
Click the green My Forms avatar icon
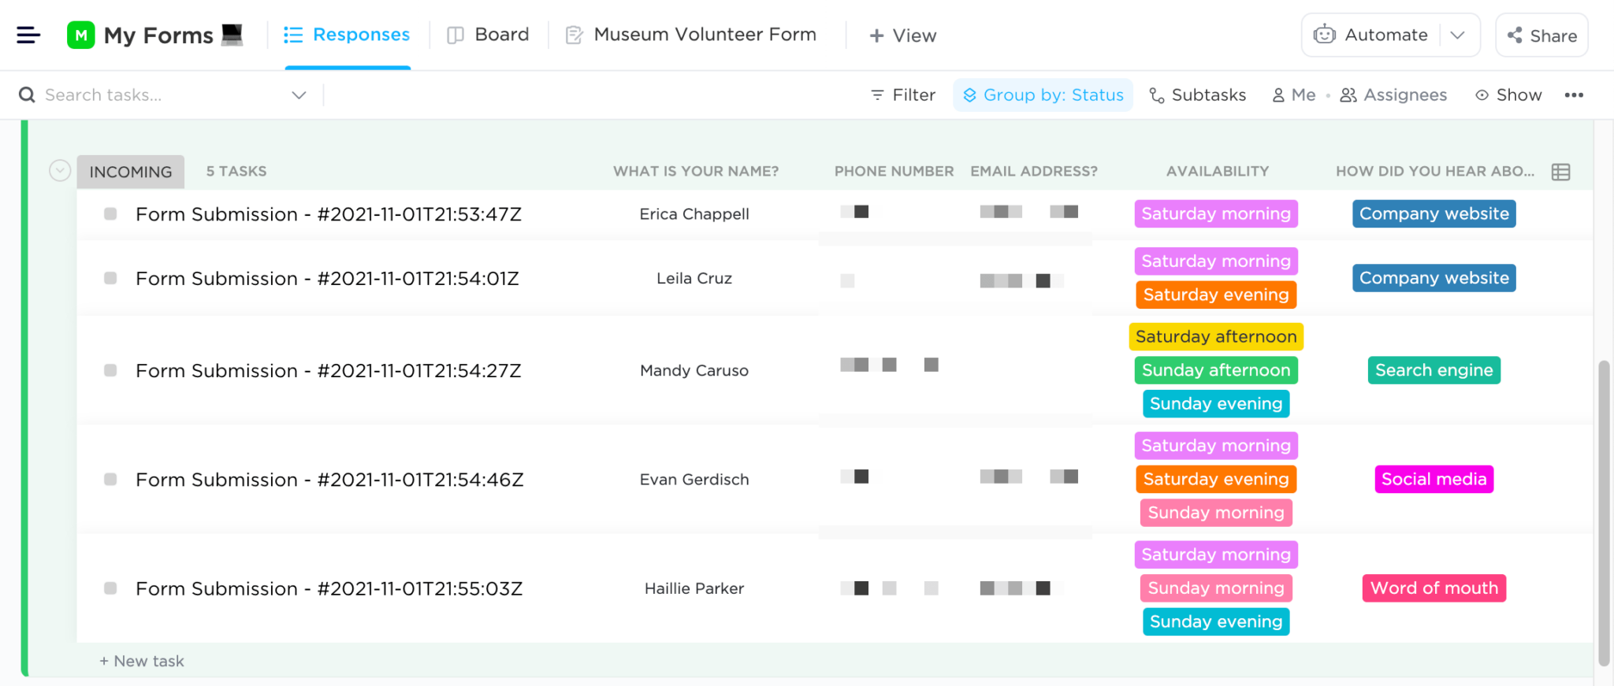[80, 35]
